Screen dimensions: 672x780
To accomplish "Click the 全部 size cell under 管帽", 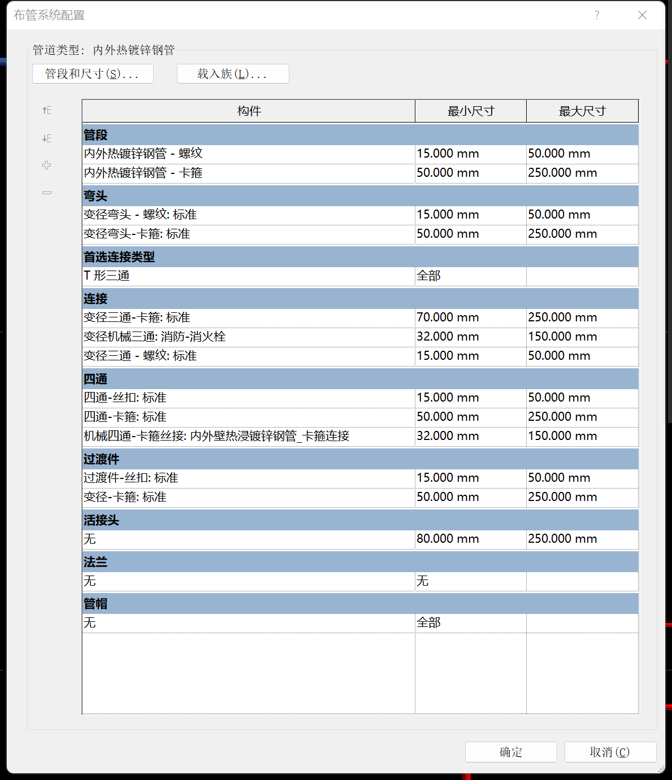I will [x=470, y=623].
